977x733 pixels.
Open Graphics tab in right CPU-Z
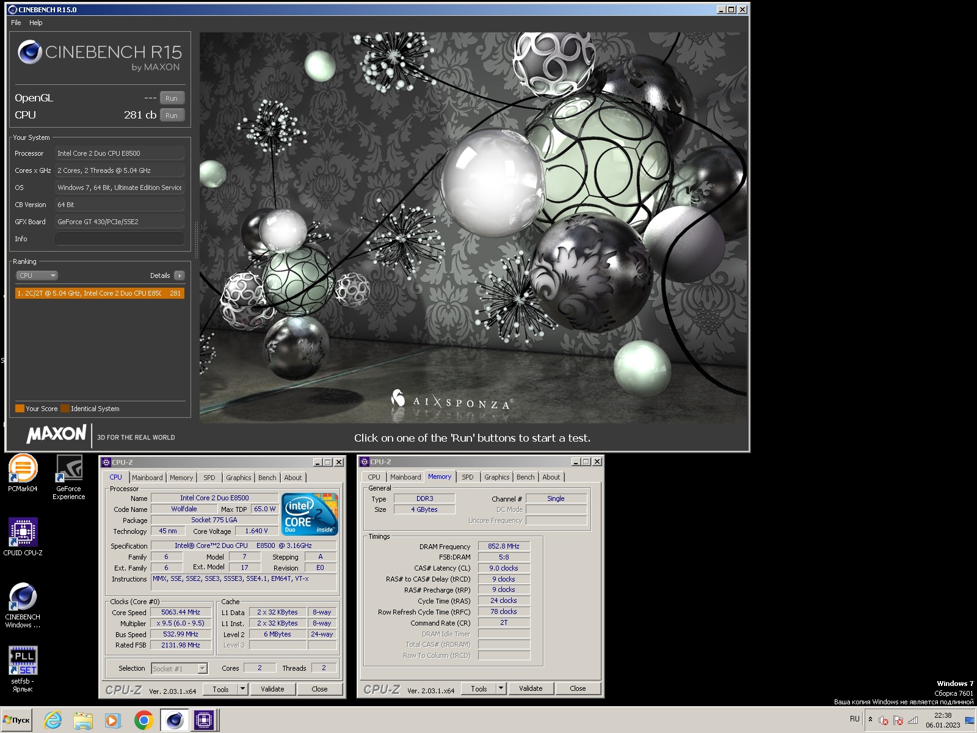point(496,477)
